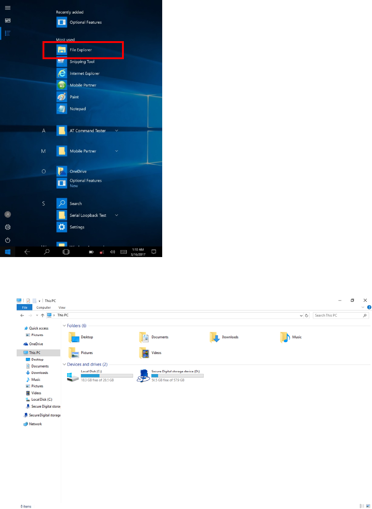Switch to pinned tiles view in Start
Image resolution: width=372 pixels, height=509 pixels.
pyautogui.click(x=8, y=20)
